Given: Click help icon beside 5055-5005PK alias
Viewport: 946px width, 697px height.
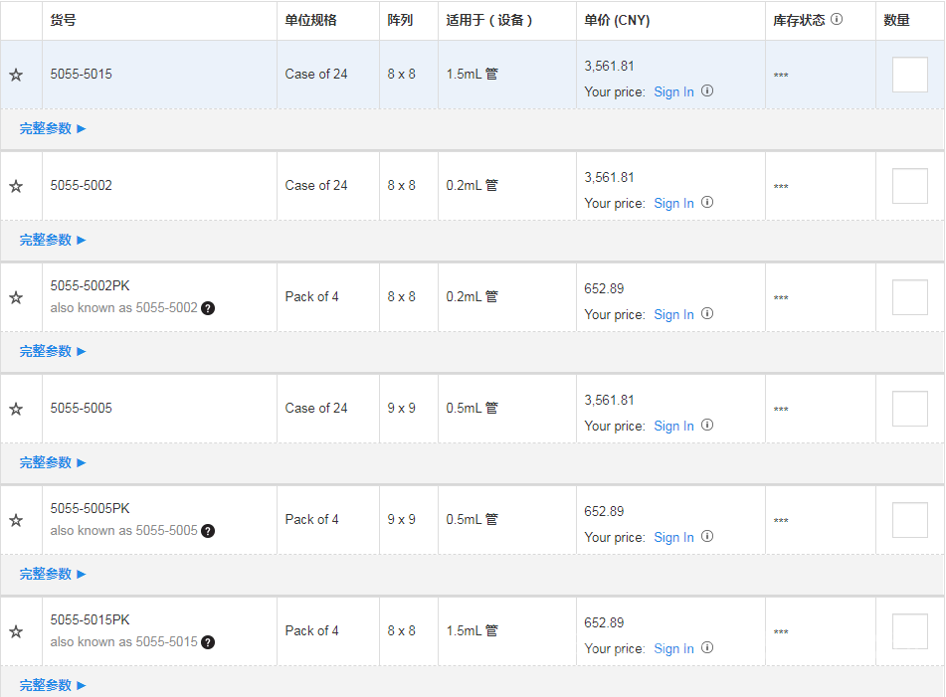Looking at the screenshot, I should pos(207,531).
